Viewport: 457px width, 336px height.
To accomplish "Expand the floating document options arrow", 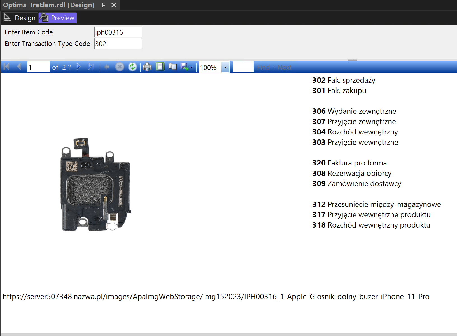I will (352, 59).
